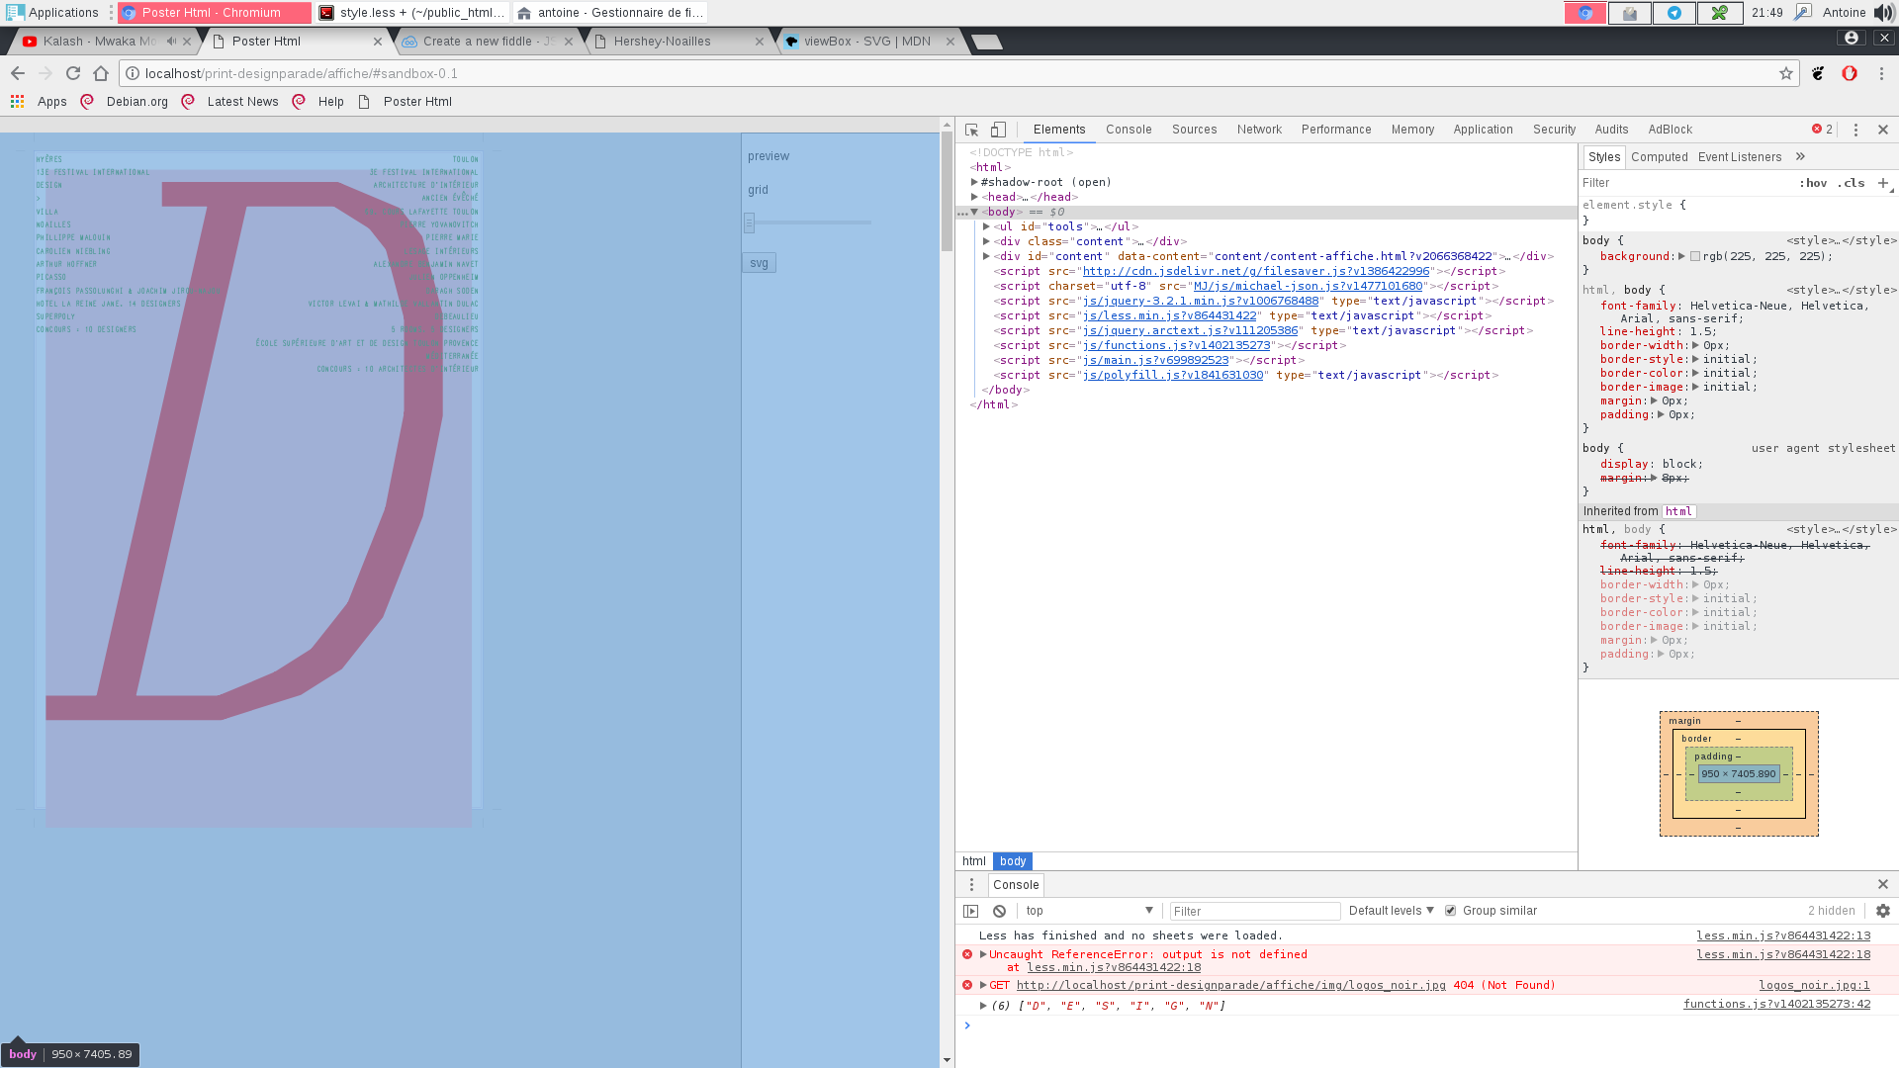Screen dimensions: 1899x1068
Task: Open the js/functions.js script link
Action: (x=1175, y=345)
